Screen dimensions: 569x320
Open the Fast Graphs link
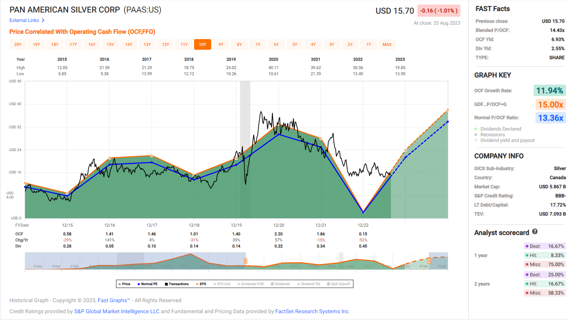point(114,300)
